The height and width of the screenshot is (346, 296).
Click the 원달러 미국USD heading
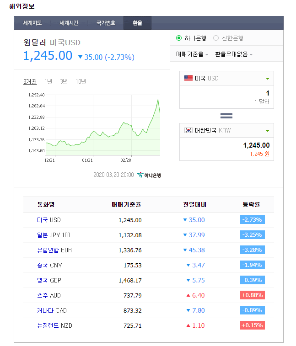coord(52,43)
